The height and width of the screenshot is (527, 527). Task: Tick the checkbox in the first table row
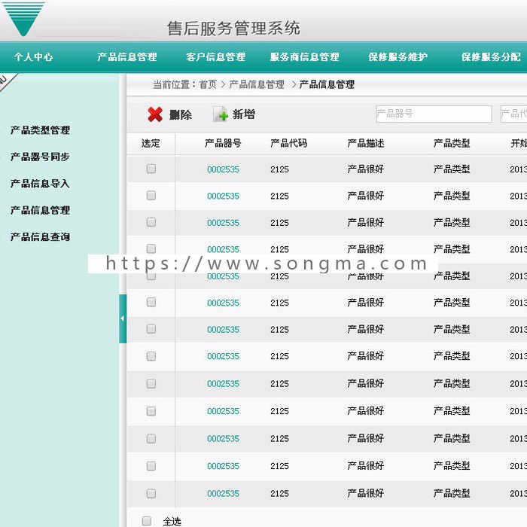click(x=151, y=169)
